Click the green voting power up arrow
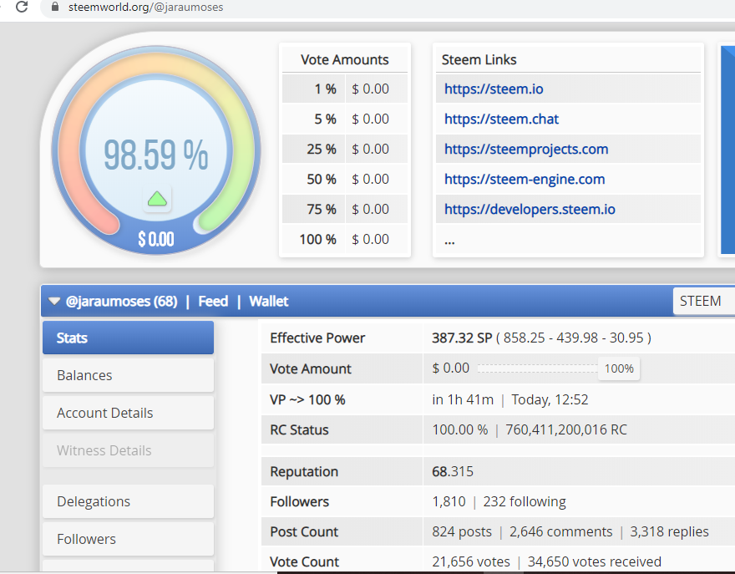Viewport: 735px width, 574px height. click(157, 199)
